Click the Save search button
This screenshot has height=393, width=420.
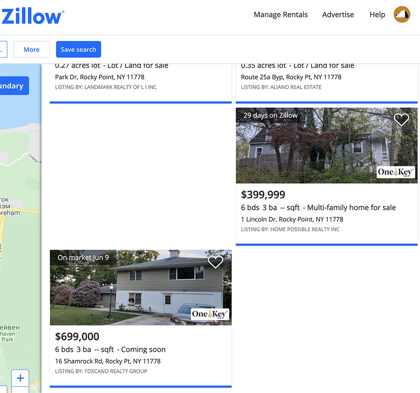pyautogui.click(x=78, y=49)
